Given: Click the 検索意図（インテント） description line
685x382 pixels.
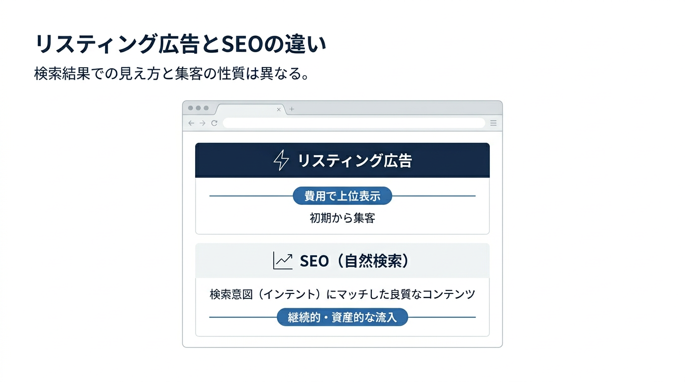Looking at the screenshot, I should coord(342,294).
